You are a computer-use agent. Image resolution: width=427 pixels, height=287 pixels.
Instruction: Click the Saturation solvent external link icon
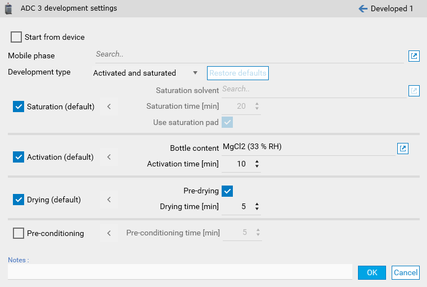tap(414, 90)
